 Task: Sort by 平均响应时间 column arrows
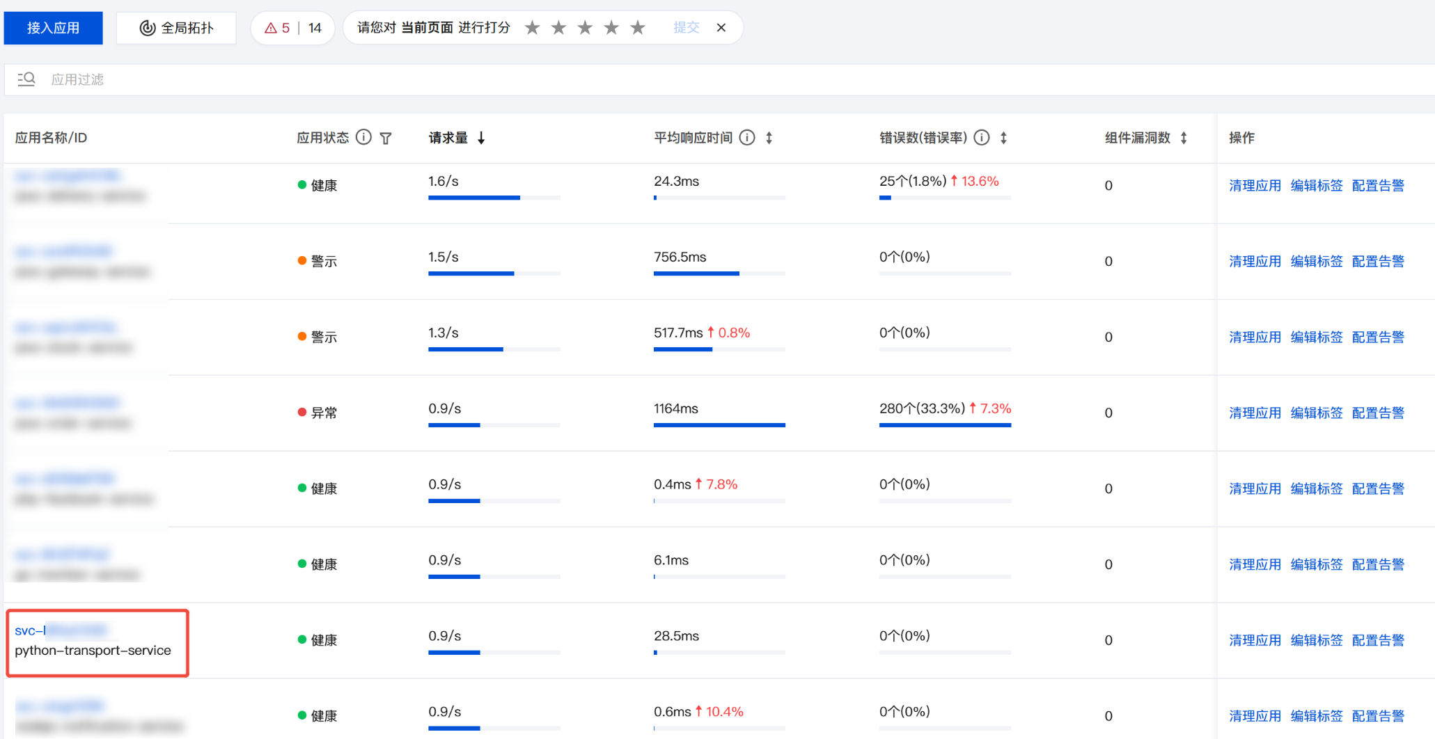(769, 138)
